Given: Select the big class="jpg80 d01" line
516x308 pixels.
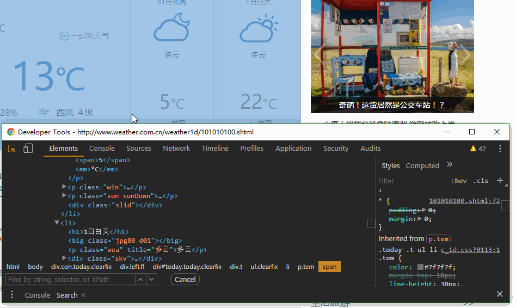Looking at the screenshot, I should pyautogui.click(x=125, y=241).
